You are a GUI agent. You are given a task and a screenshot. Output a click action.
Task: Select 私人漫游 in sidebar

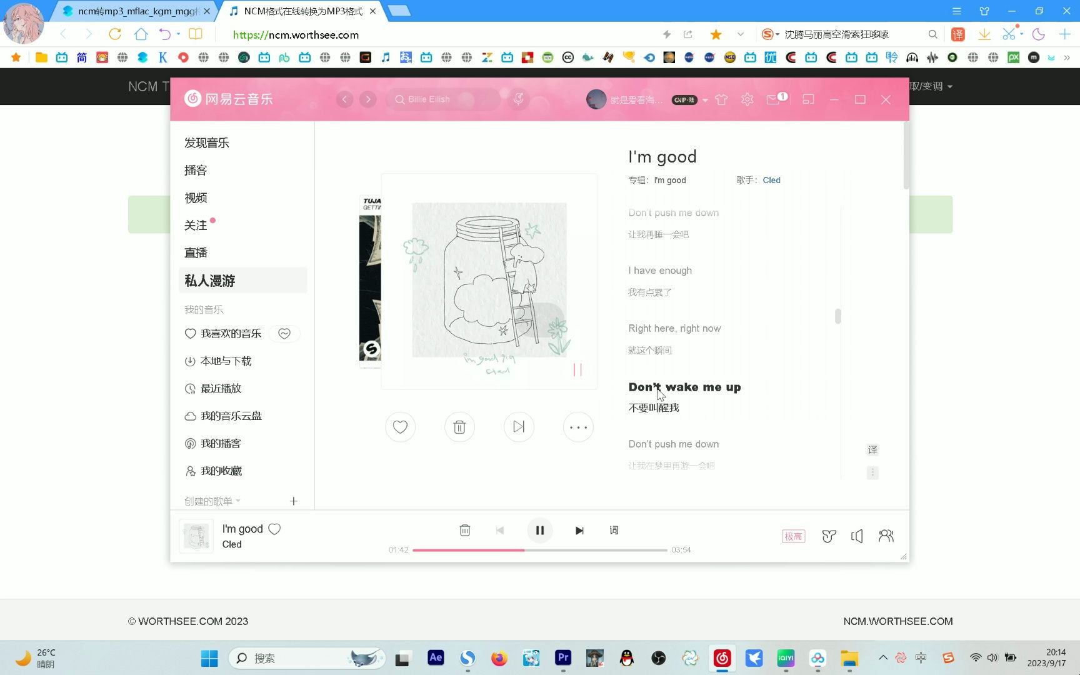click(x=242, y=281)
